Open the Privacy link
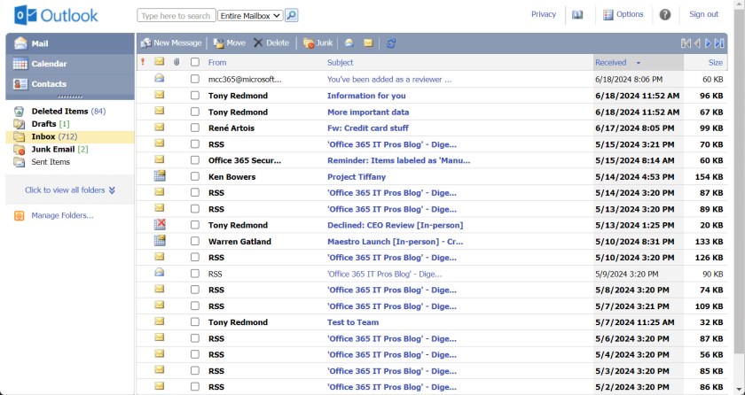The image size is (745, 395). point(544,14)
